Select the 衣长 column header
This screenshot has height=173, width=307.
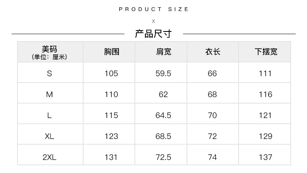point(213,52)
